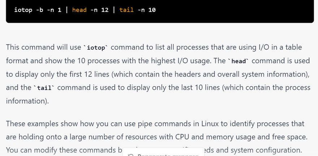318x156 pixels.
Task: Click the number 12 in the code block
Action: [x=105, y=10]
